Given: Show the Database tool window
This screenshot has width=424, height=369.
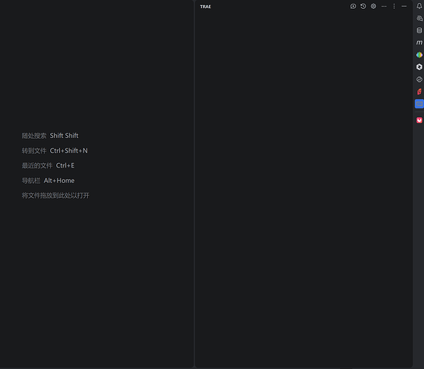Looking at the screenshot, I should point(419,30).
